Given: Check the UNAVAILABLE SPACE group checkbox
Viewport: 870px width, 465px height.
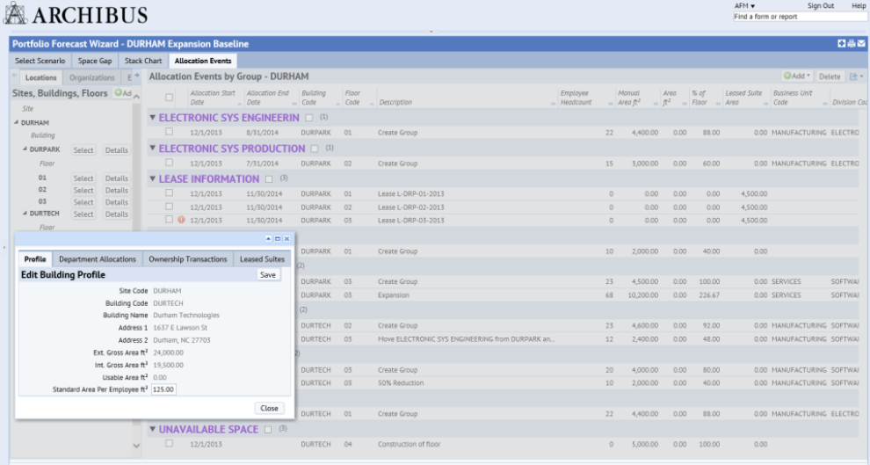Looking at the screenshot, I should click(x=268, y=430).
